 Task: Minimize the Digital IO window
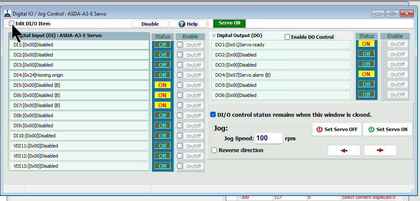coord(378,13)
